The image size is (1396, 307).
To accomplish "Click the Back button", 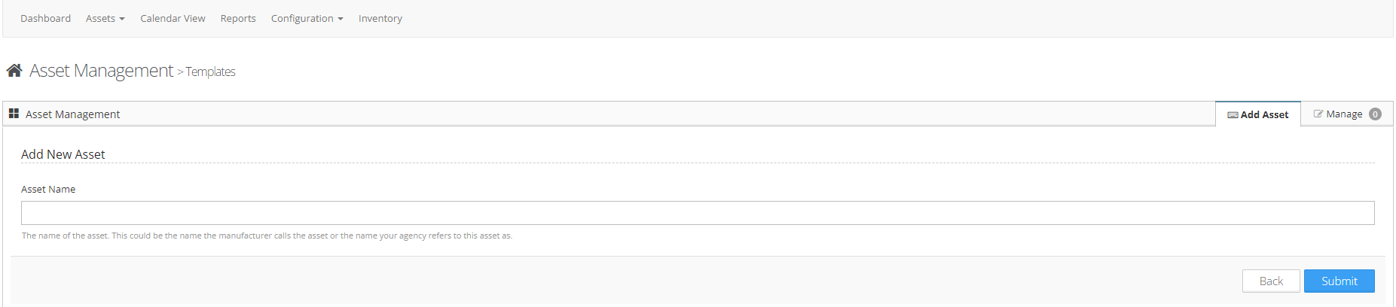I will click(x=1270, y=281).
